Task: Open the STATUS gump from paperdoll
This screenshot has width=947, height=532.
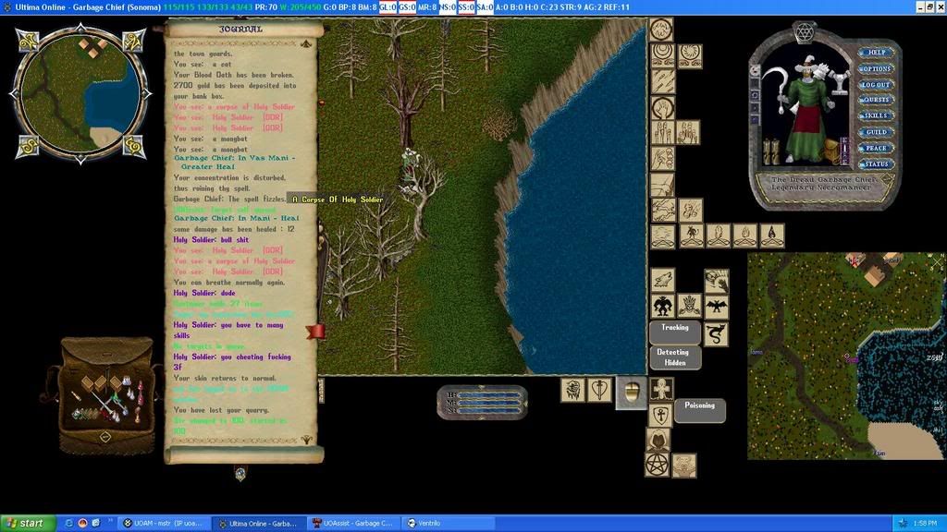Action: [876, 163]
